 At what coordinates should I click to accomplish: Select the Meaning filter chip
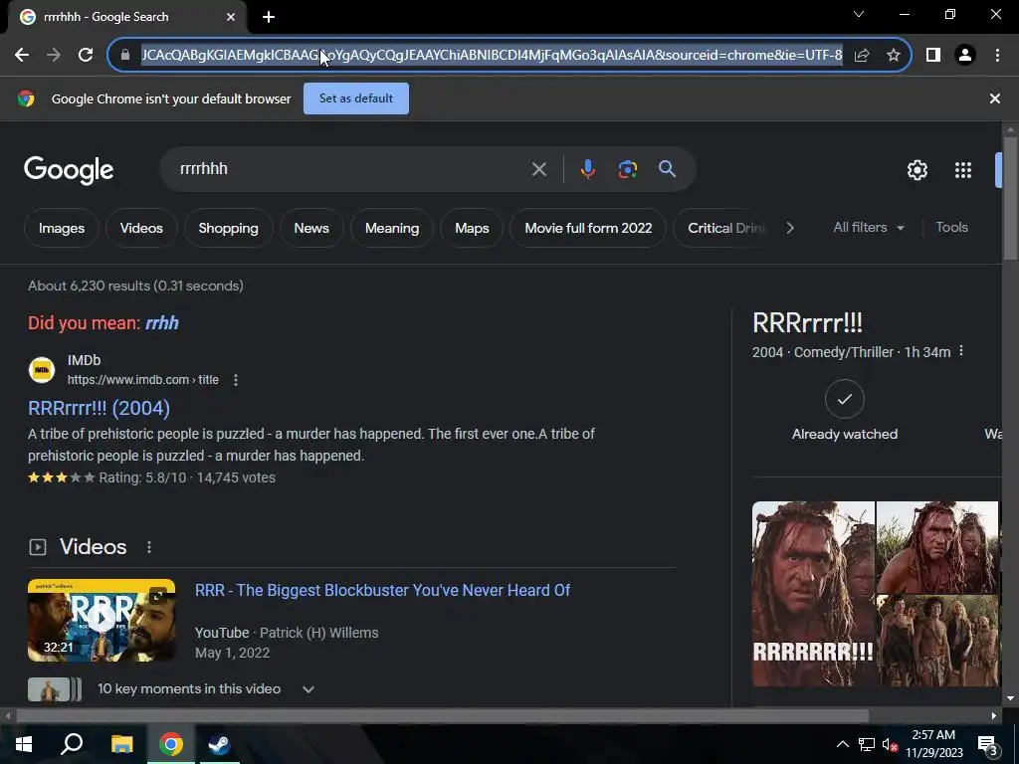[392, 228]
